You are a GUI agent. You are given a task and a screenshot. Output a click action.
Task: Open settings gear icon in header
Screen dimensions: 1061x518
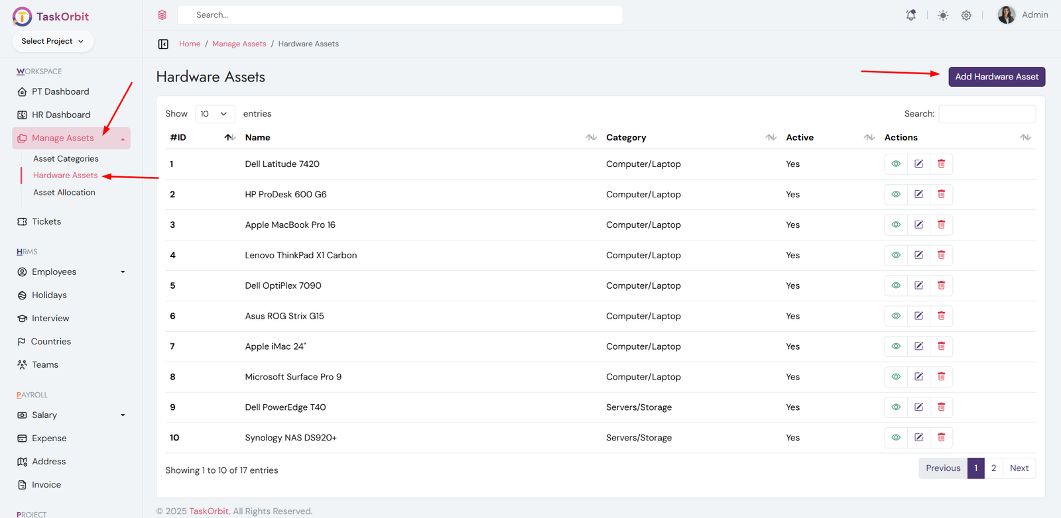[x=966, y=15]
